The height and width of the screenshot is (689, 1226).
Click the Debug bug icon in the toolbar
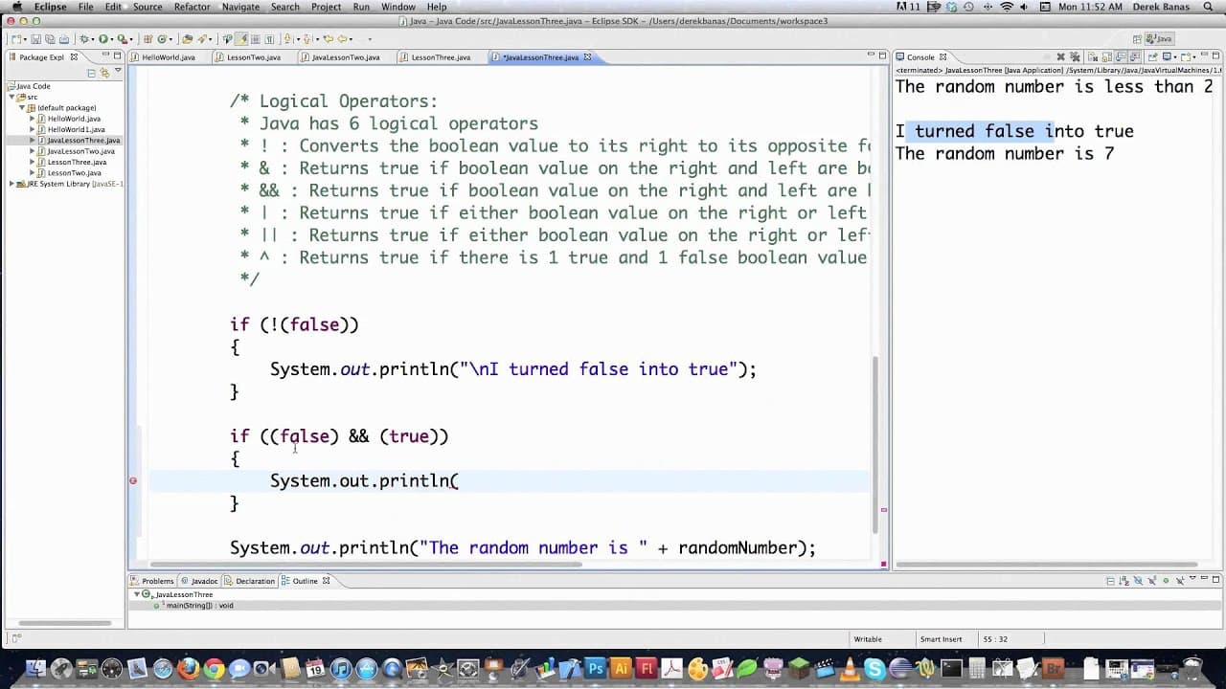(x=84, y=39)
